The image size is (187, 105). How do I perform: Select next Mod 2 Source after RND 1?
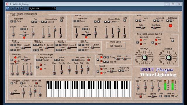pos(38,45)
